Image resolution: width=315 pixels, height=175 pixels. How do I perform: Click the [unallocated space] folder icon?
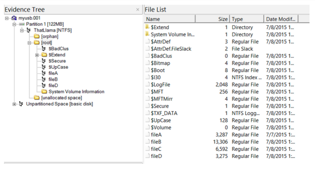pyautogui.click(x=37, y=98)
